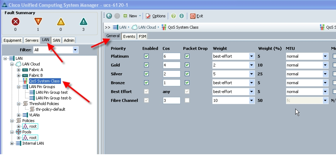Click the major faults orange icon
This screenshot has height=162, width=336.
[38, 22]
